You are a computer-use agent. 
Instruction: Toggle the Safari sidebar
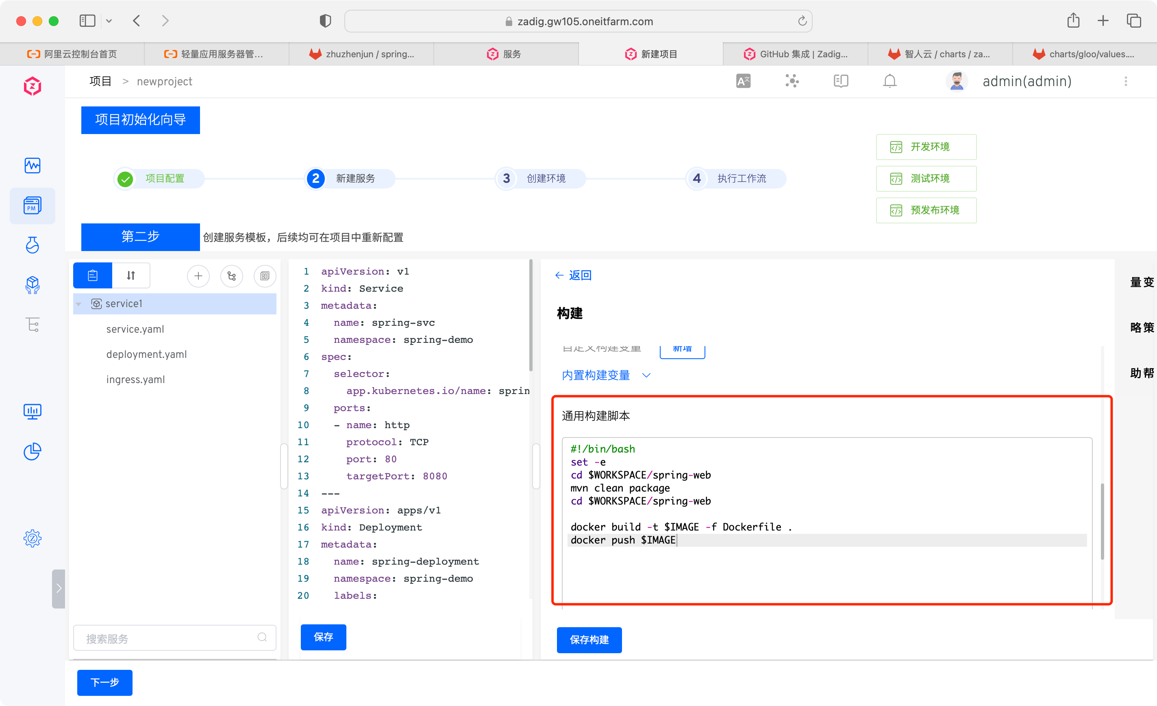87,21
